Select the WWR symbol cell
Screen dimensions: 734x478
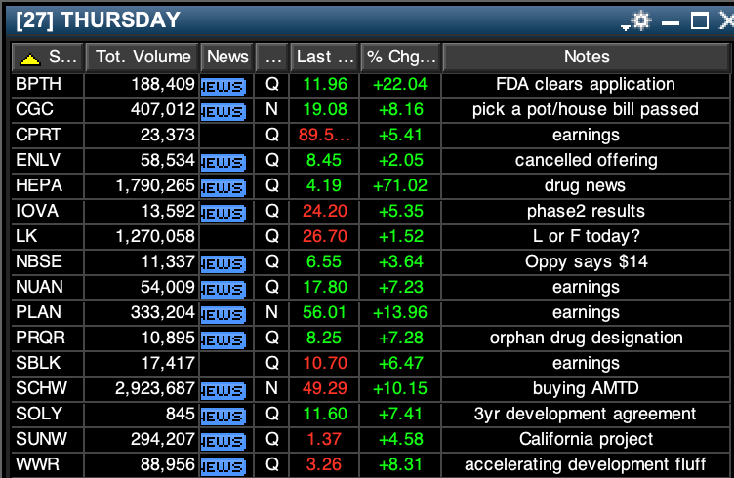tap(47, 464)
